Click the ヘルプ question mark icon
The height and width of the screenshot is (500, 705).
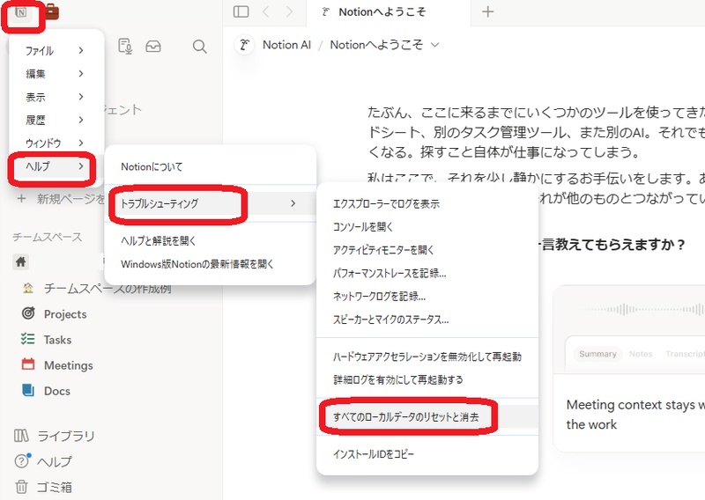tap(21, 461)
